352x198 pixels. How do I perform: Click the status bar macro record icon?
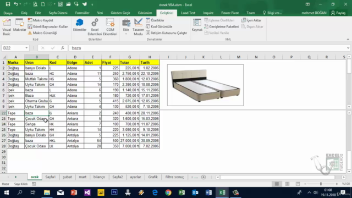click(34, 184)
